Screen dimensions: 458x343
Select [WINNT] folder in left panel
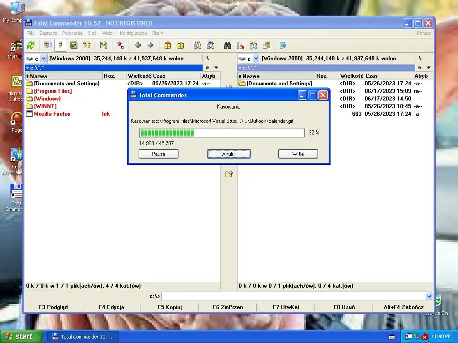(45, 106)
